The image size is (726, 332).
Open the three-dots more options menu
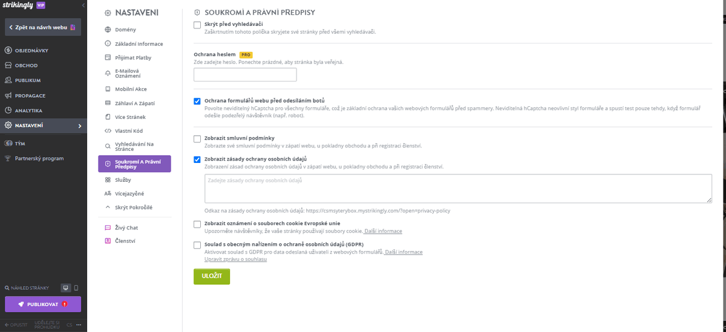pos(78,325)
